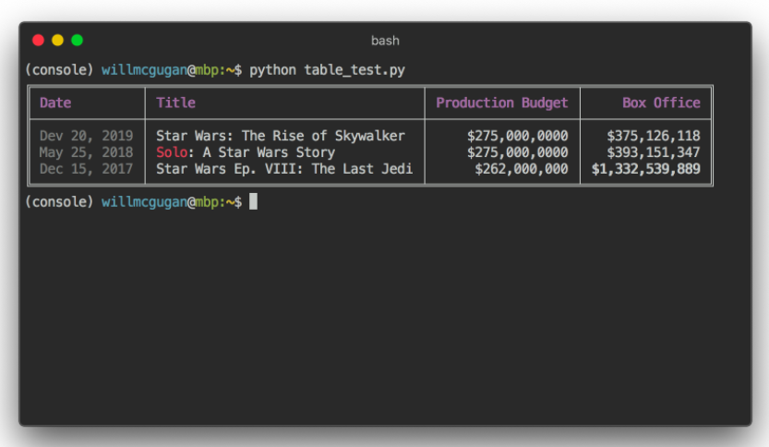Click the $393,151,347 box office value
The height and width of the screenshot is (447, 769).
tap(653, 152)
